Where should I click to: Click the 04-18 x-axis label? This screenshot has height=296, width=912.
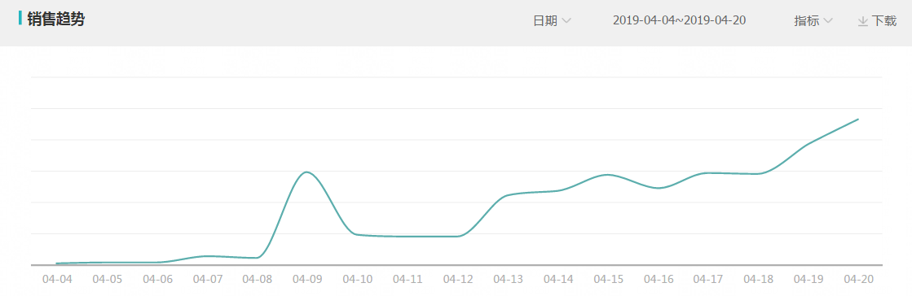(759, 279)
